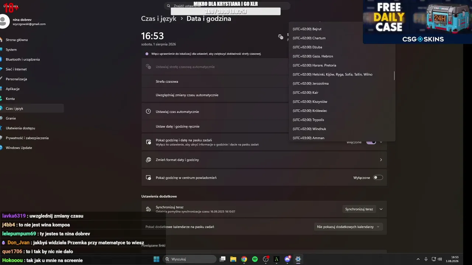Open Spotify from the taskbar
This screenshot has width=472, height=265.
[255, 259]
